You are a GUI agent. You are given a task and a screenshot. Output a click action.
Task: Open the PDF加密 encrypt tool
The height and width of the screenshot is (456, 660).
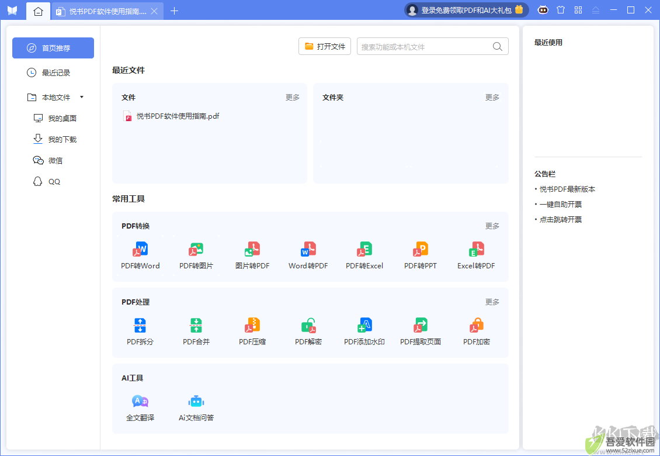(x=476, y=331)
